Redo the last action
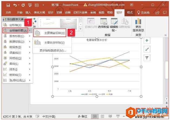 coord(23,5)
